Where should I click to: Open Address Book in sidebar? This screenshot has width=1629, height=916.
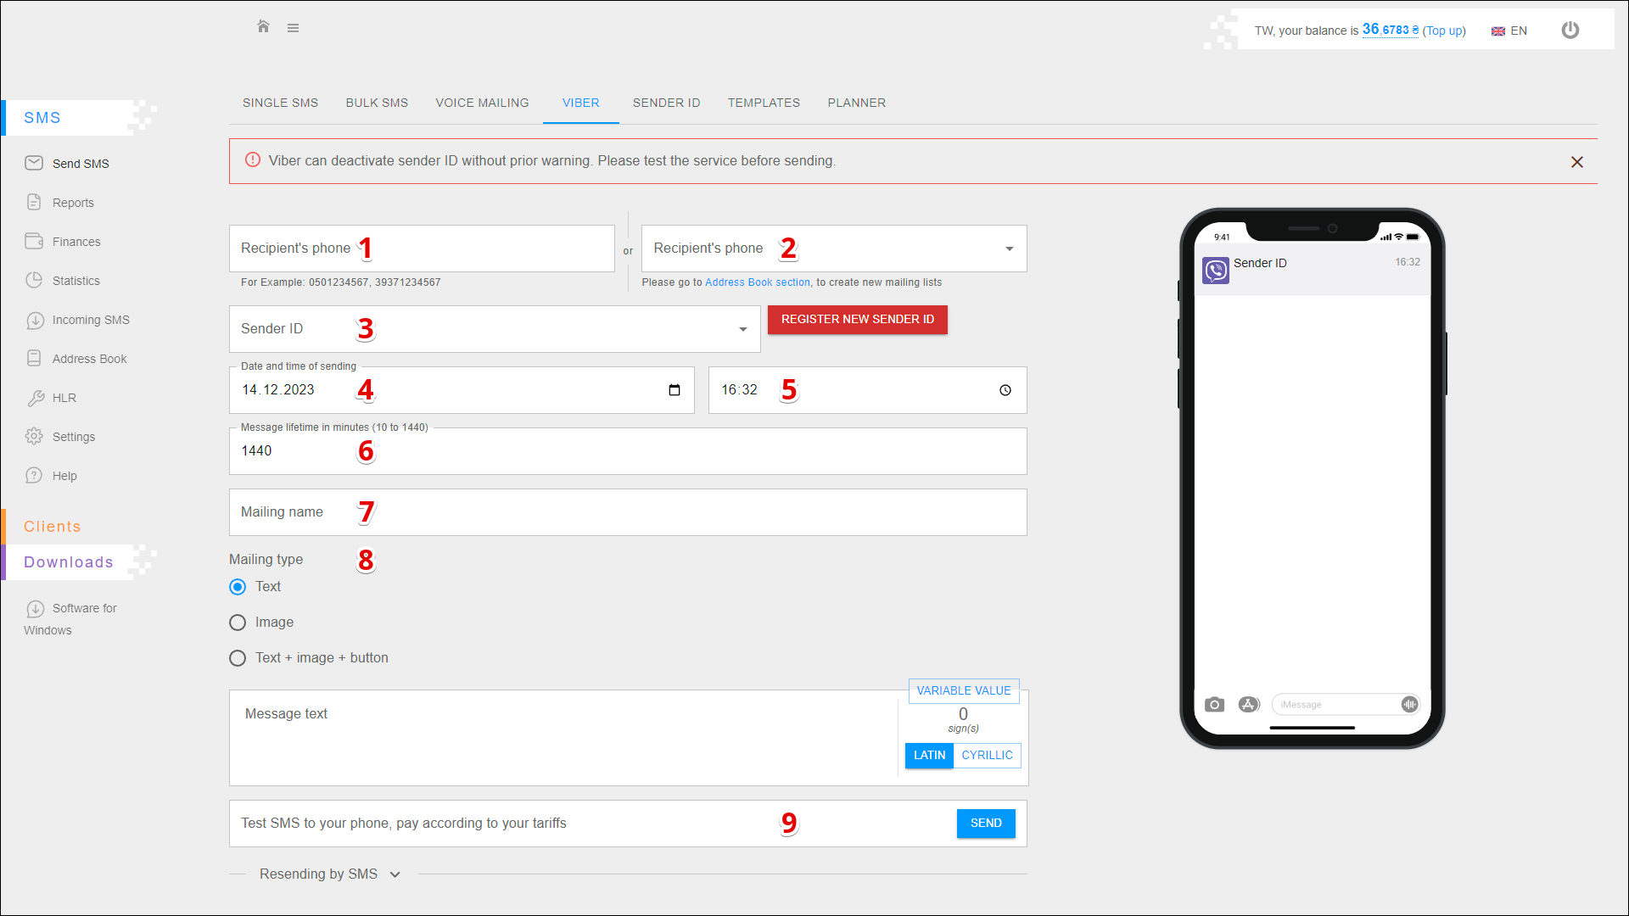pos(89,359)
